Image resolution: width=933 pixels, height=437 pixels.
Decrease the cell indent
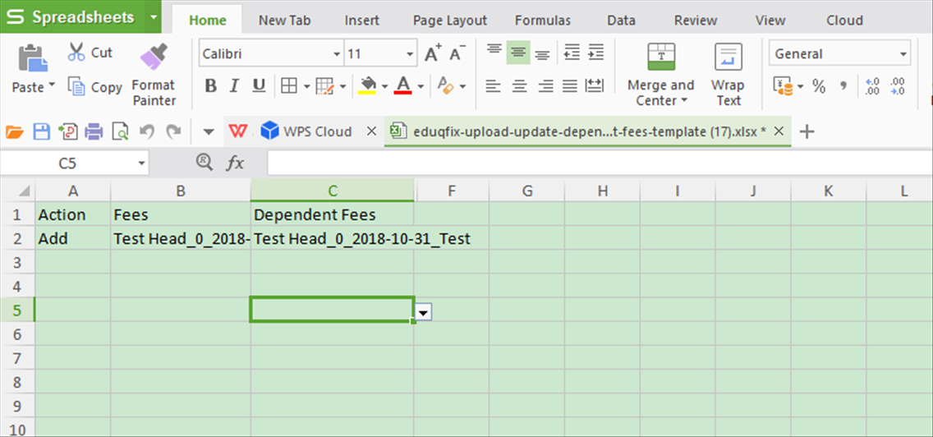click(572, 53)
